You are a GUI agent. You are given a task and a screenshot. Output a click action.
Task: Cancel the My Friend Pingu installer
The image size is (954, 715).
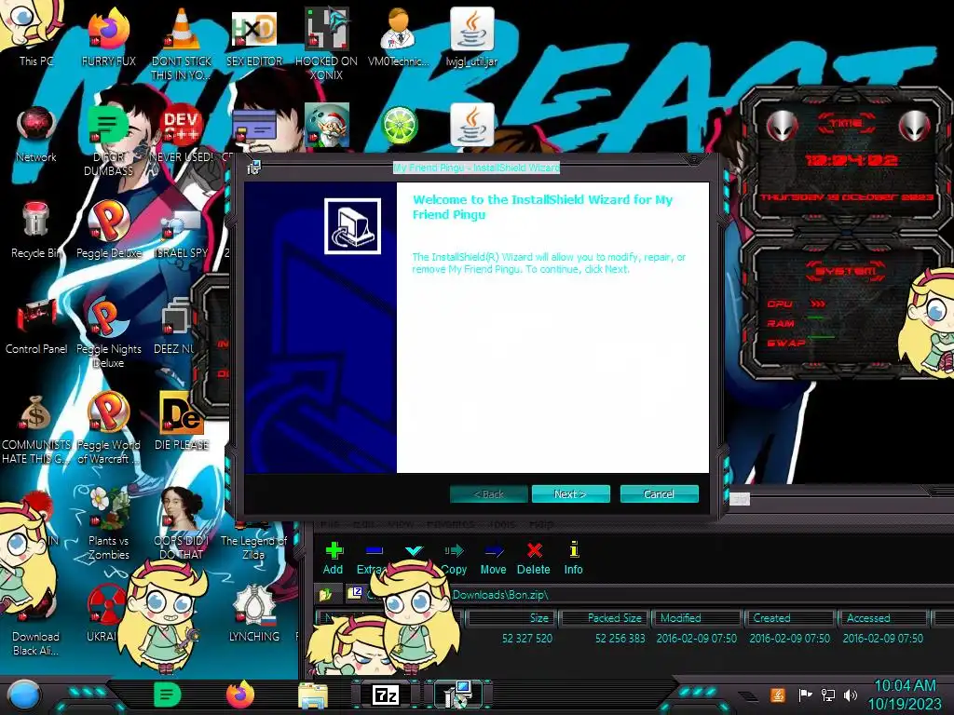coord(659,493)
